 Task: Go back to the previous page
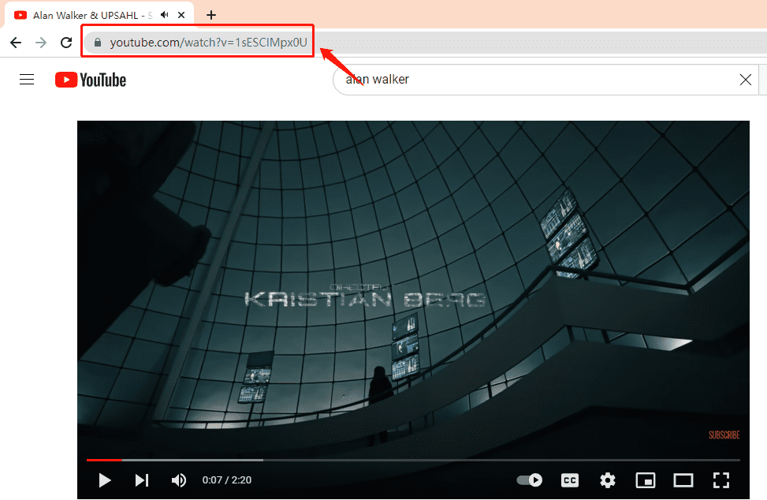pos(16,43)
